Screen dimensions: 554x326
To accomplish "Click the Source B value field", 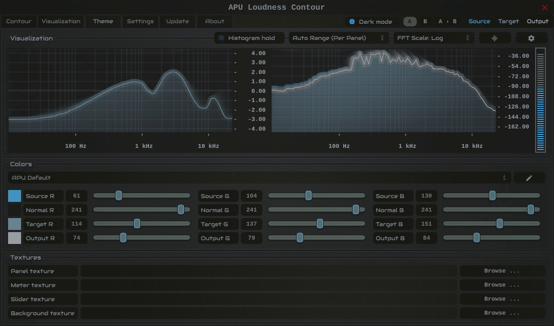I will pyautogui.click(x=427, y=196).
